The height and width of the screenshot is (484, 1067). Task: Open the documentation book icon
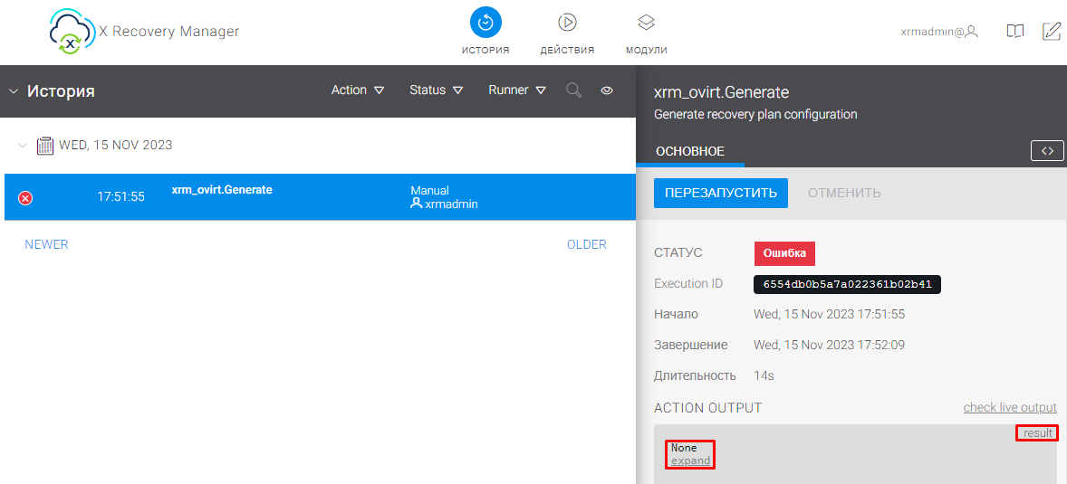tap(1015, 32)
